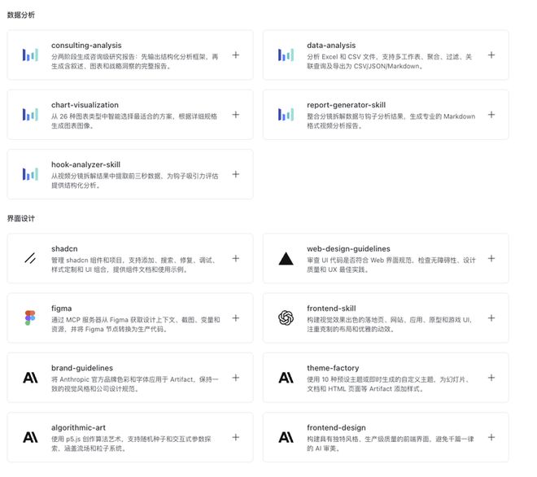
Task: Select the 界面设计 section heading
Action: point(21,218)
